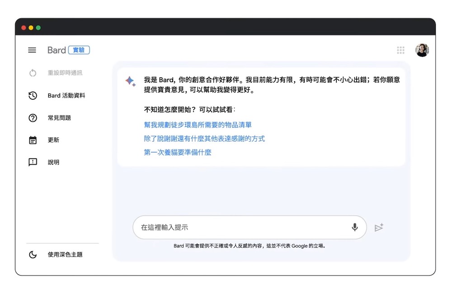Open the hamburger main menu

point(32,50)
